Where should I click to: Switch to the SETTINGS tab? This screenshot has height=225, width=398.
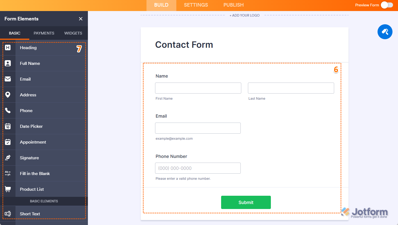click(196, 5)
